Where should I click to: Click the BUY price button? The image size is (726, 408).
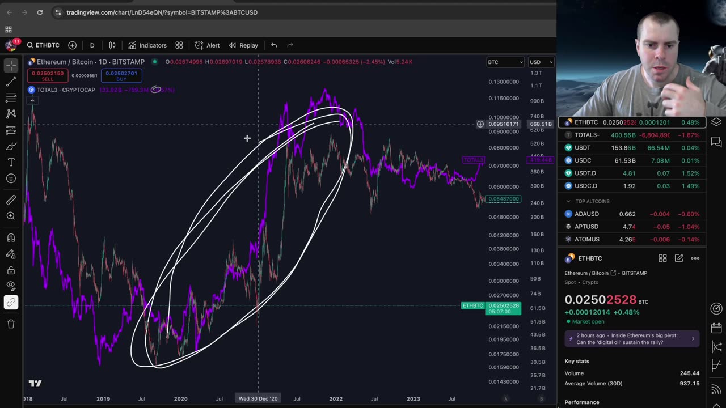point(121,75)
